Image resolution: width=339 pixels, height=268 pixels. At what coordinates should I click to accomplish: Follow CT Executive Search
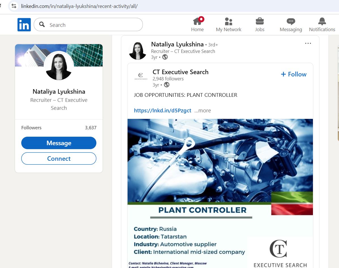click(x=294, y=74)
